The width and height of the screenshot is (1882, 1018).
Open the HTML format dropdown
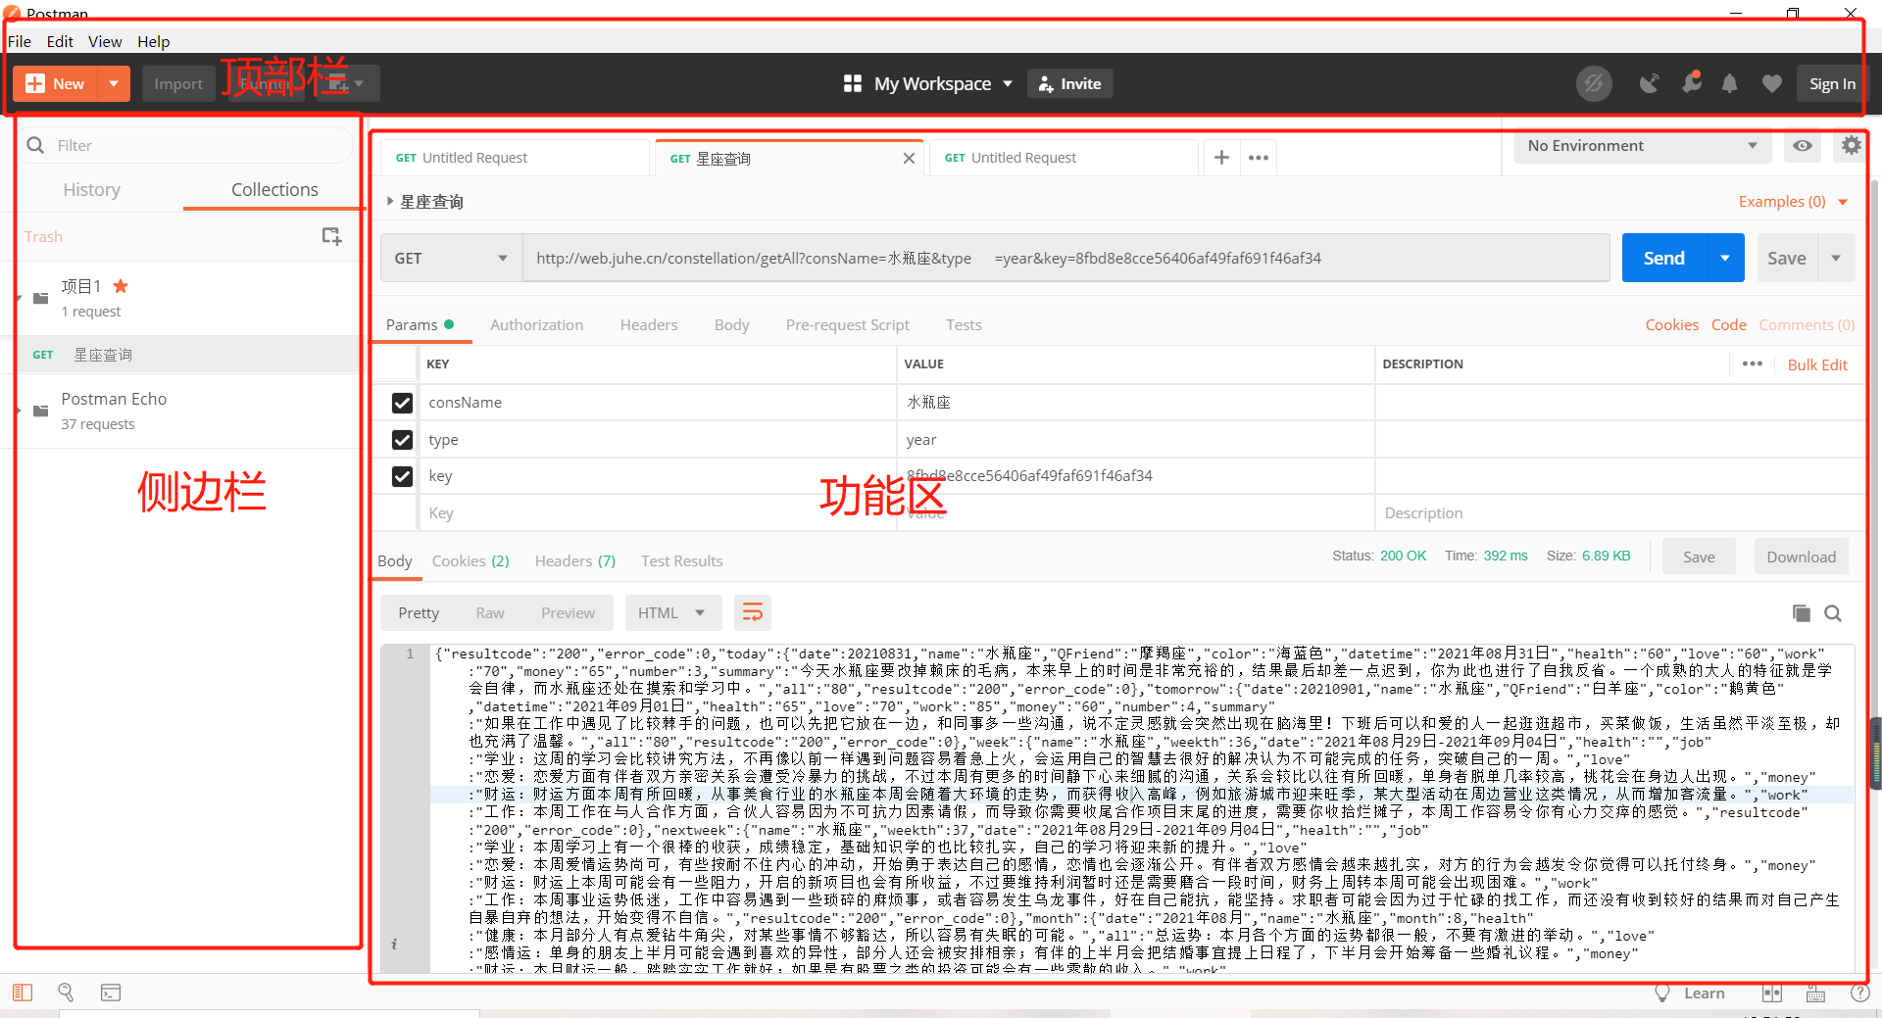click(x=672, y=613)
